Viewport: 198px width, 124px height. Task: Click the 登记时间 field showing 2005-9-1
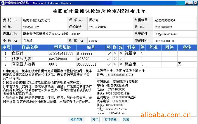click(x=175, y=41)
